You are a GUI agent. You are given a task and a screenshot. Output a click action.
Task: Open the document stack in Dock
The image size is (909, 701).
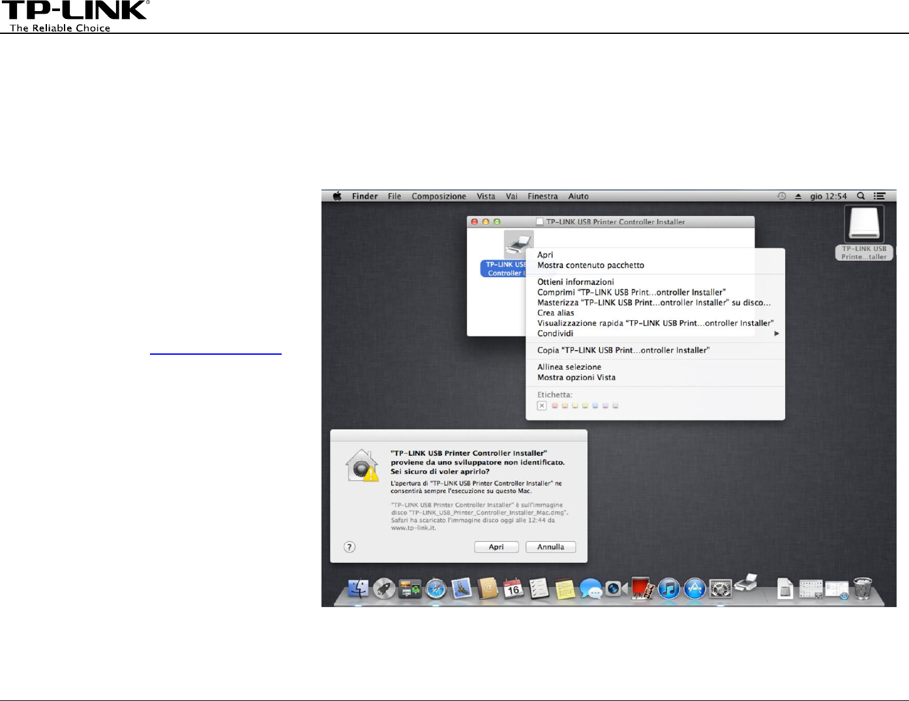[x=785, y=589]
